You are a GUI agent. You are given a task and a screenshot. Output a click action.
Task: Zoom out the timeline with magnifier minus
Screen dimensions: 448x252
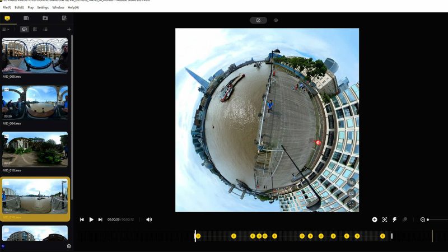[x=423, y=220]
